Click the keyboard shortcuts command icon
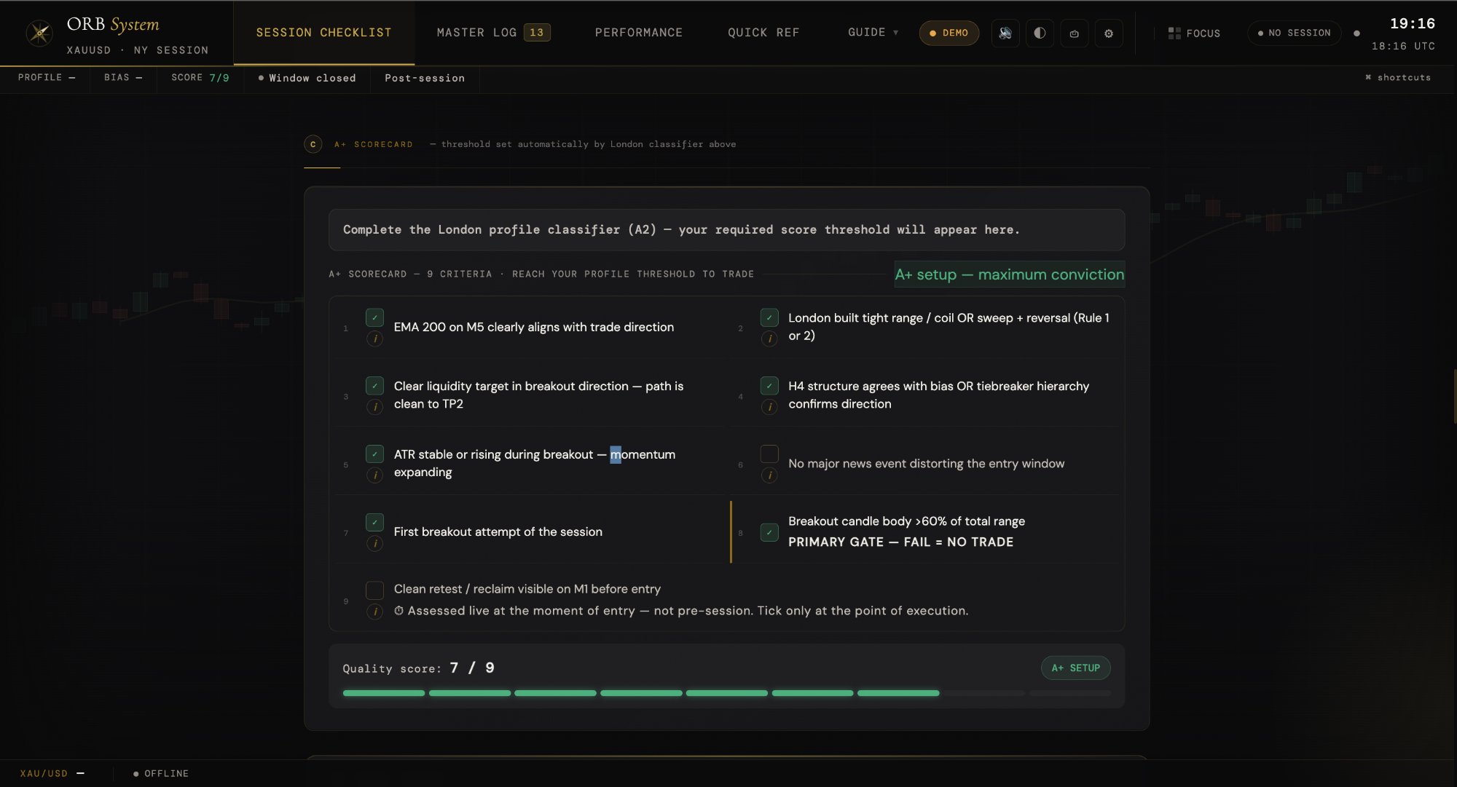The image size is (1457, 787). point(1368,77)
